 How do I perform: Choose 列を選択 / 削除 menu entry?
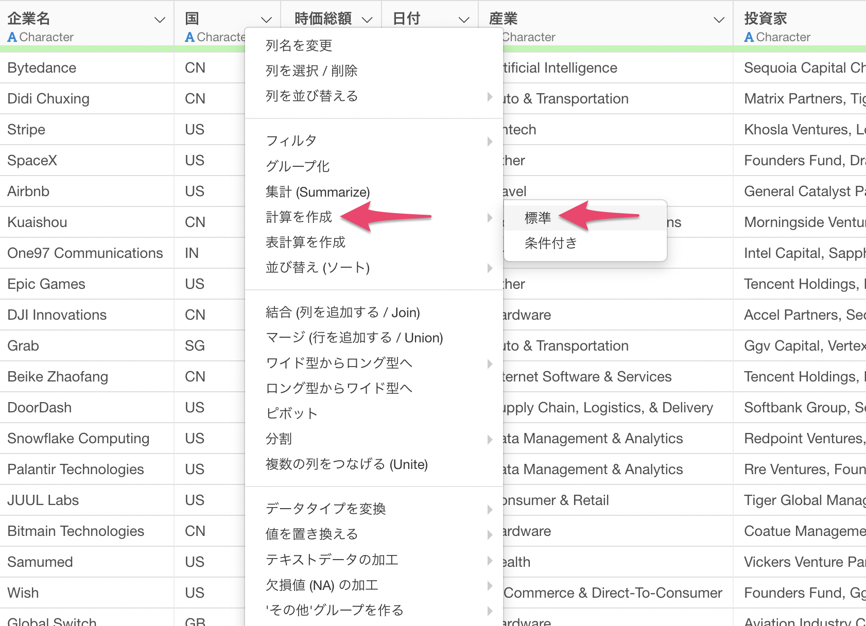tap(311, 71)
